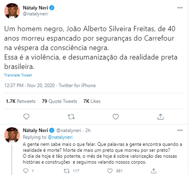
Task: Retweet the main tweet
Action: point(71,117)
